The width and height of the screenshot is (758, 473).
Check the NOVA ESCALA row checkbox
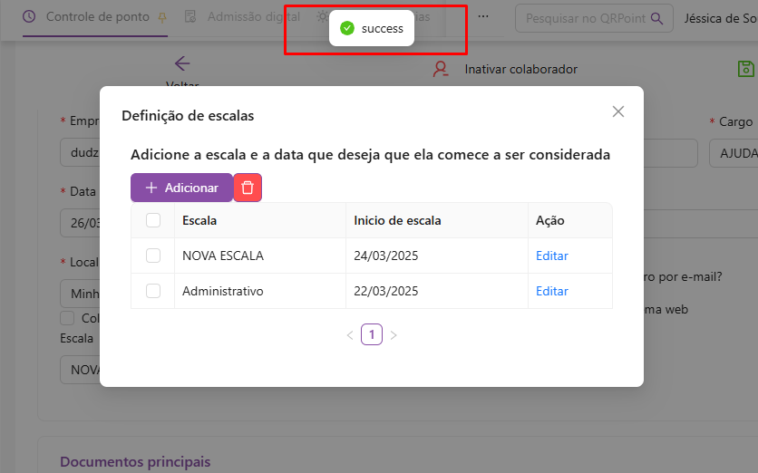pyautogui.click(x=153, y=256)
